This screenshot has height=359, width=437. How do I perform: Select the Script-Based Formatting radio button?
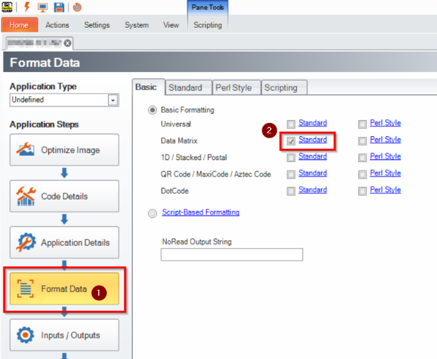pyautogui.click(x=153, y=213)
